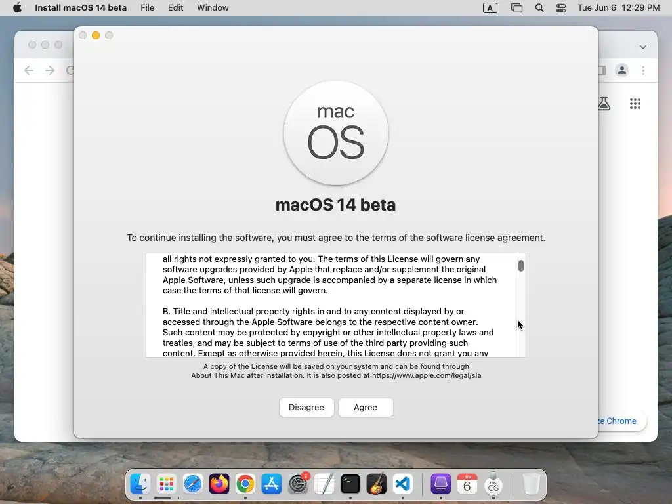Open the Trash in the dock
The image size is (672, 504).
(x=532, y=484)
